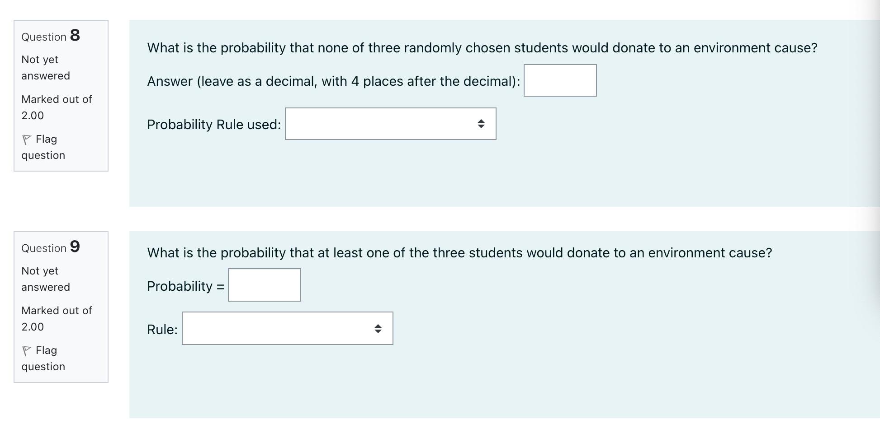
Task: Click the up-down arrow in Question 9 dropdown
Action: click(378, 328)
